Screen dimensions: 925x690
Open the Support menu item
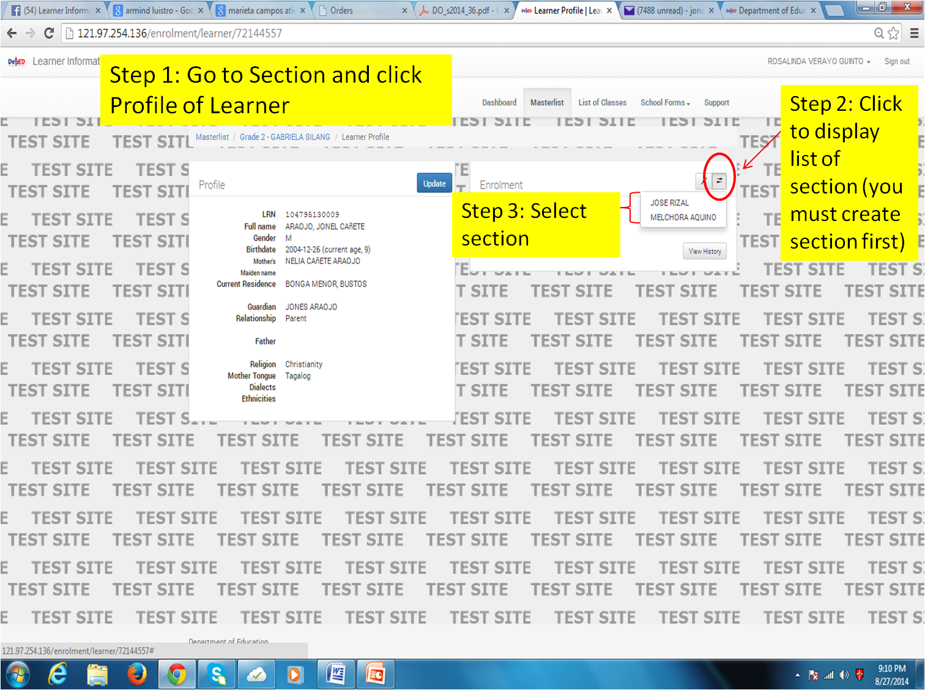point(716,103)
